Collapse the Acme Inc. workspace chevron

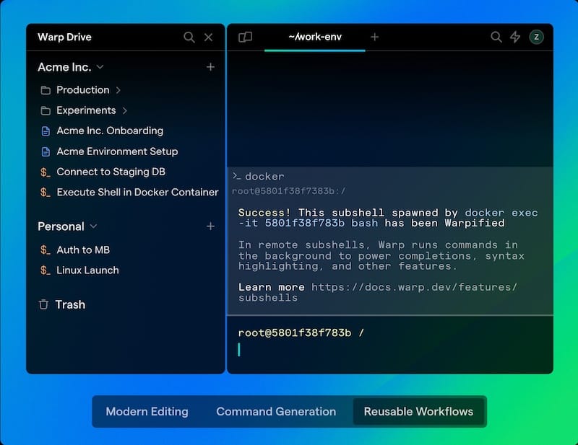[100, 67]
